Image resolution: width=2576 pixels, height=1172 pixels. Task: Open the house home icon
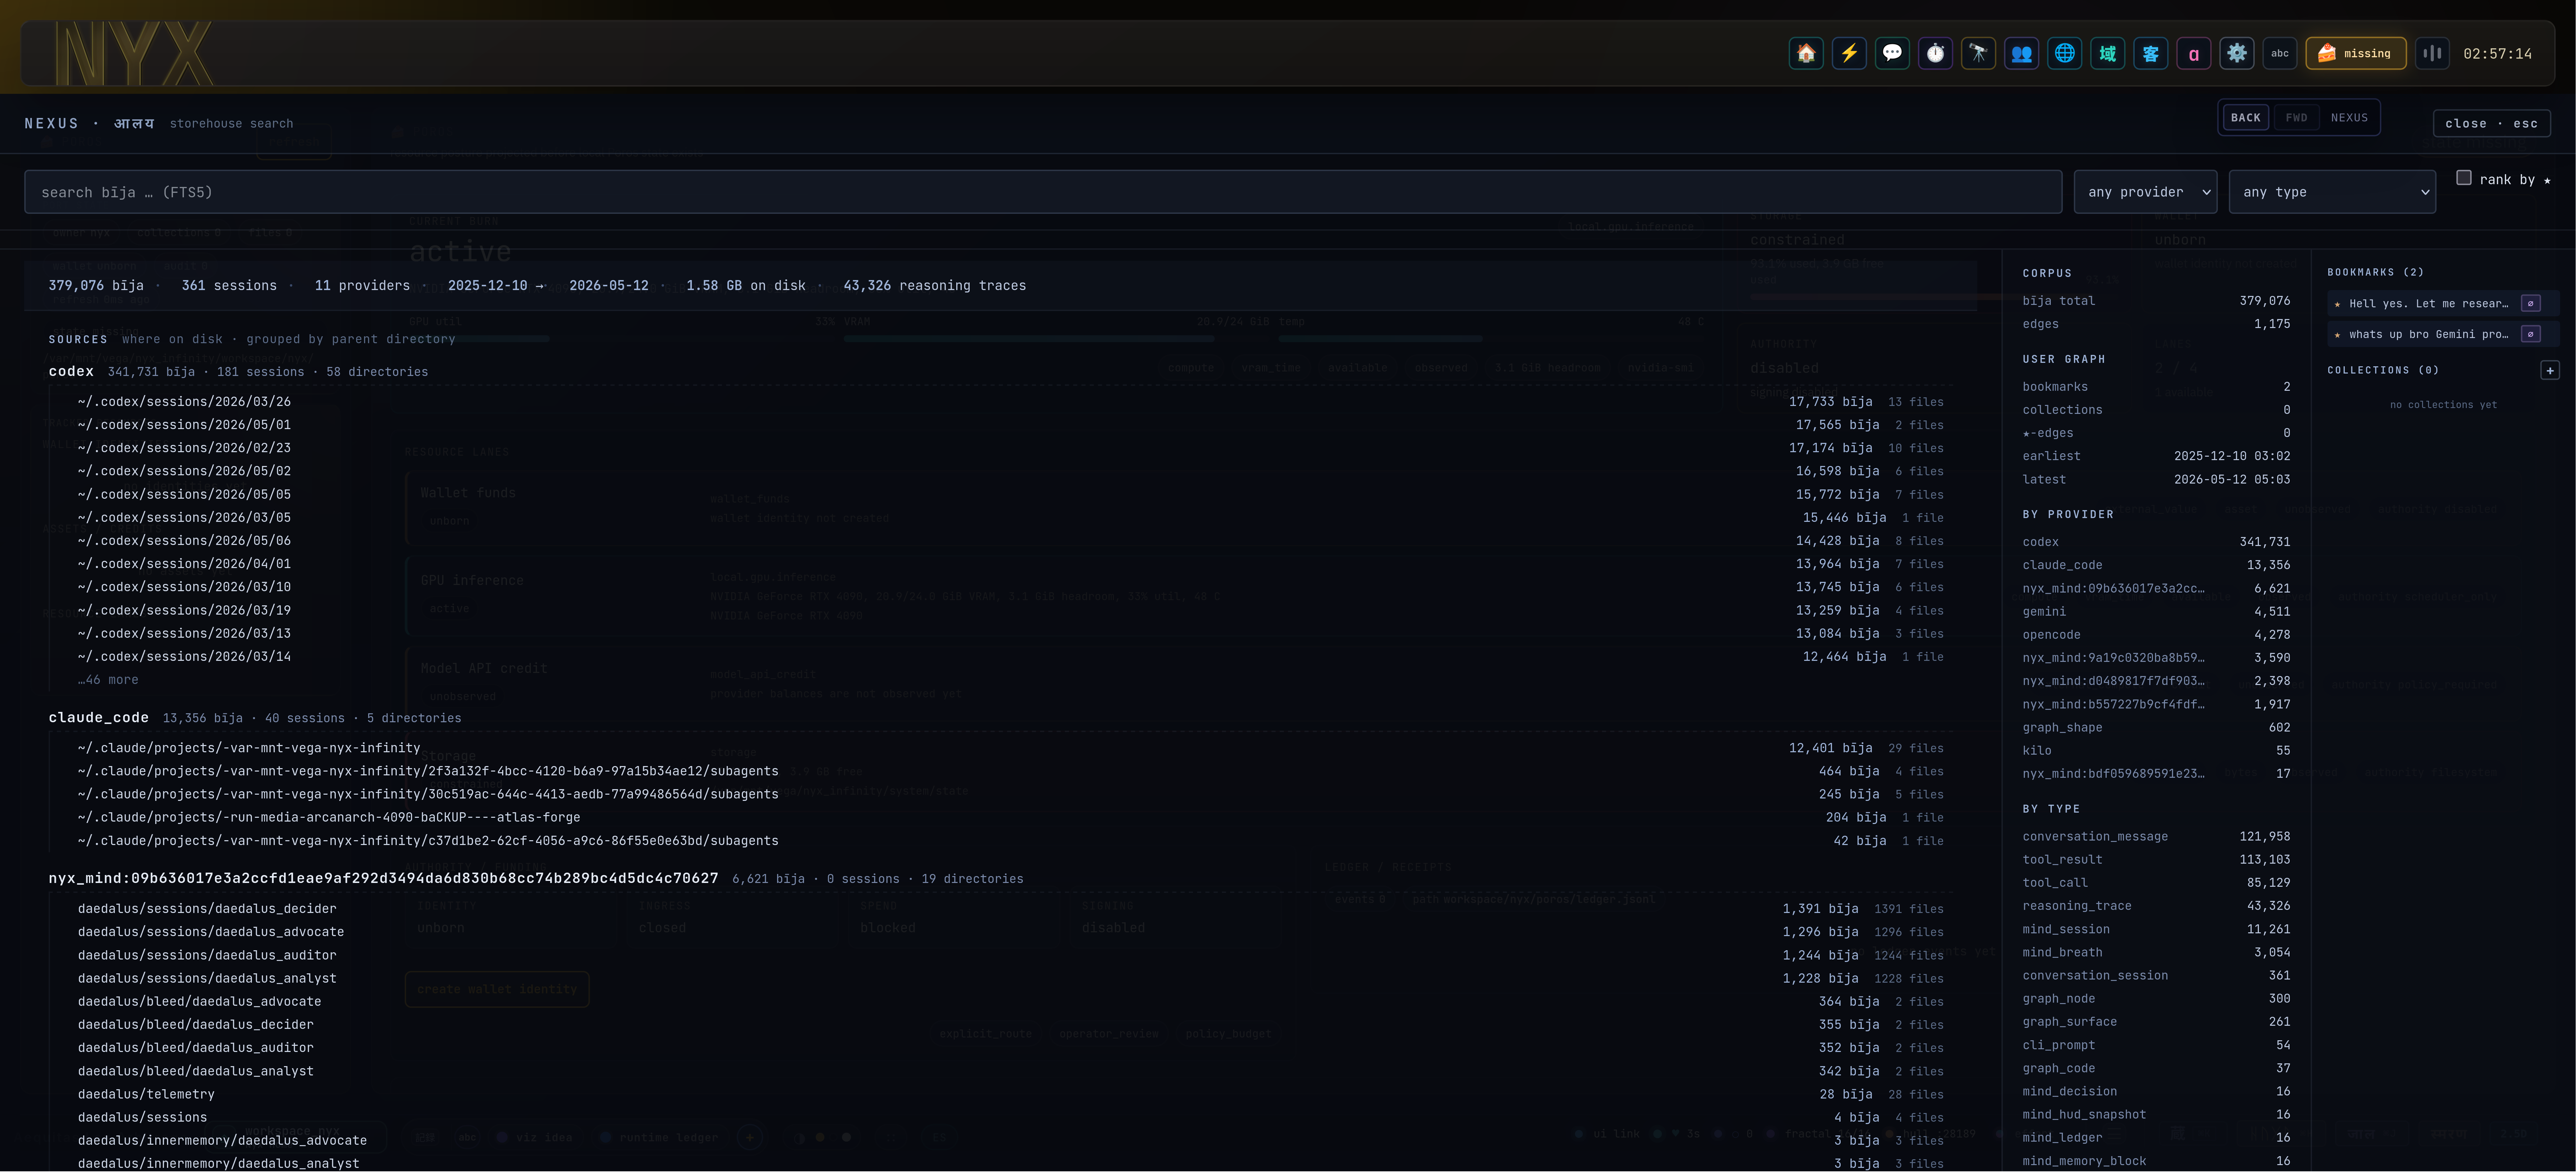[1806, 53]
